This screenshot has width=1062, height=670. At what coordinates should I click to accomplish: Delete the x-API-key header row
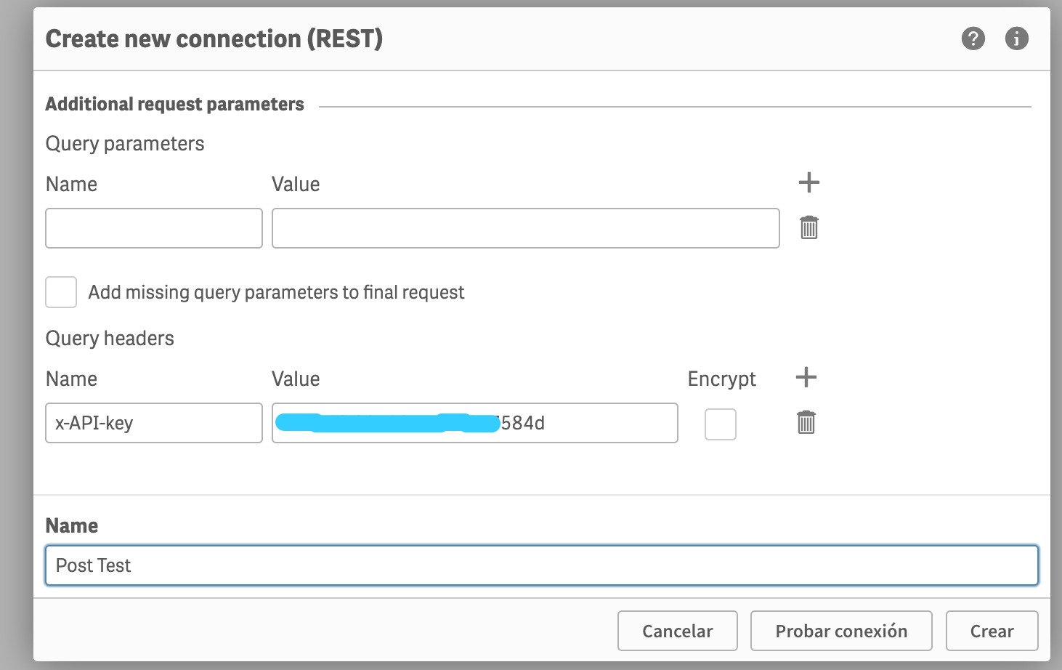click(806, 422)
